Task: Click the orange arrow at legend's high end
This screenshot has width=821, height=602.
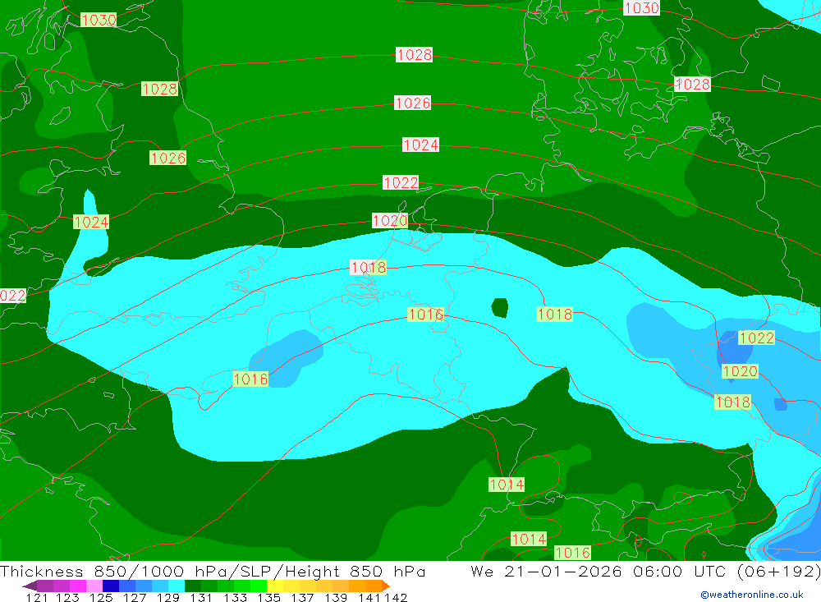Action: tap(386, 586)
